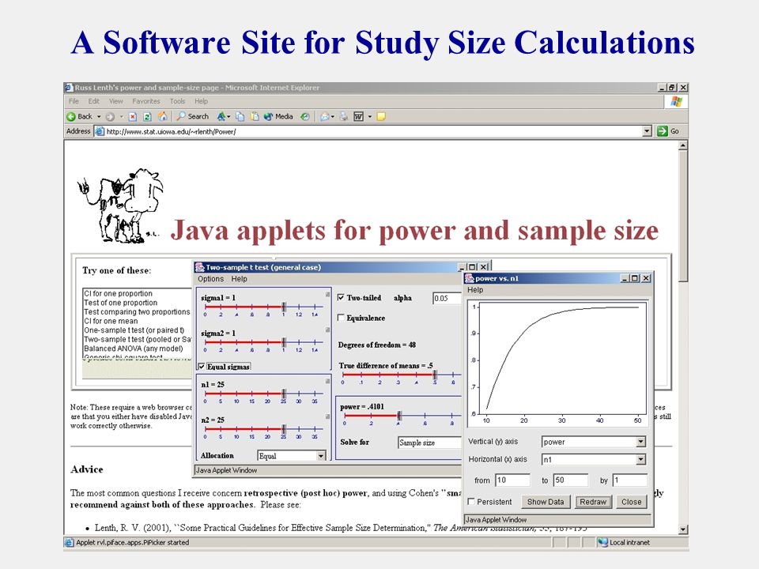The height and width of the screenshot is (569, 759).
Task: Click the Edit with Word toolbar icon
Action: pyautogui.click(x=359, y=117)
